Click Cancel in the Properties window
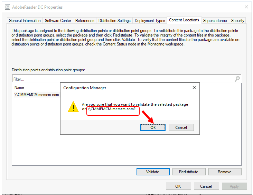253x195 pixels. [x=206, y=186]
